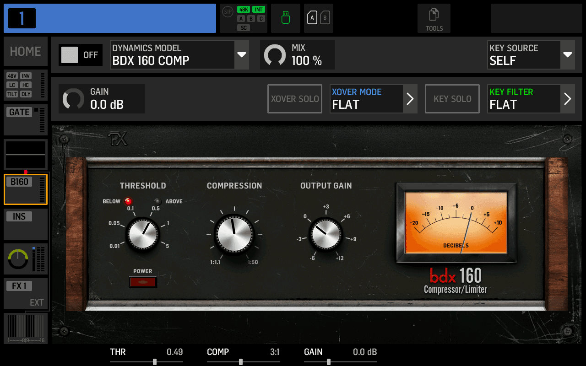Open the INS insert section
Screen dimensions: 586x366
[x=26, y=224]
